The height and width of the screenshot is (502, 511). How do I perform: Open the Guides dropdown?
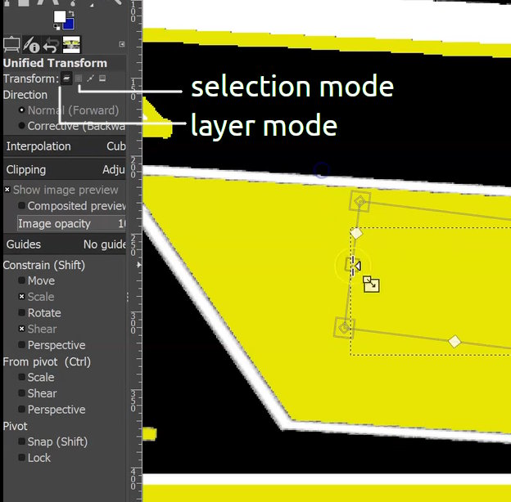tap(65, 244)
